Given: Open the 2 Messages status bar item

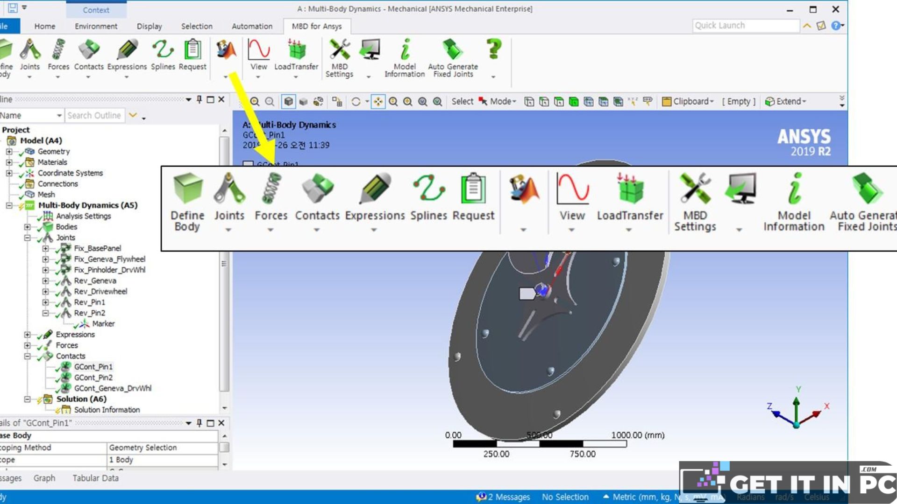Looking at the screenshot, I should 503,497.
